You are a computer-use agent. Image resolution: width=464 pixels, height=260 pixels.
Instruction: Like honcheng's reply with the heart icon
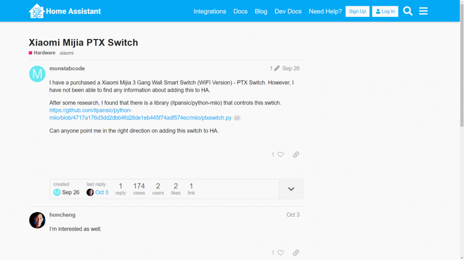coord(280,253)
